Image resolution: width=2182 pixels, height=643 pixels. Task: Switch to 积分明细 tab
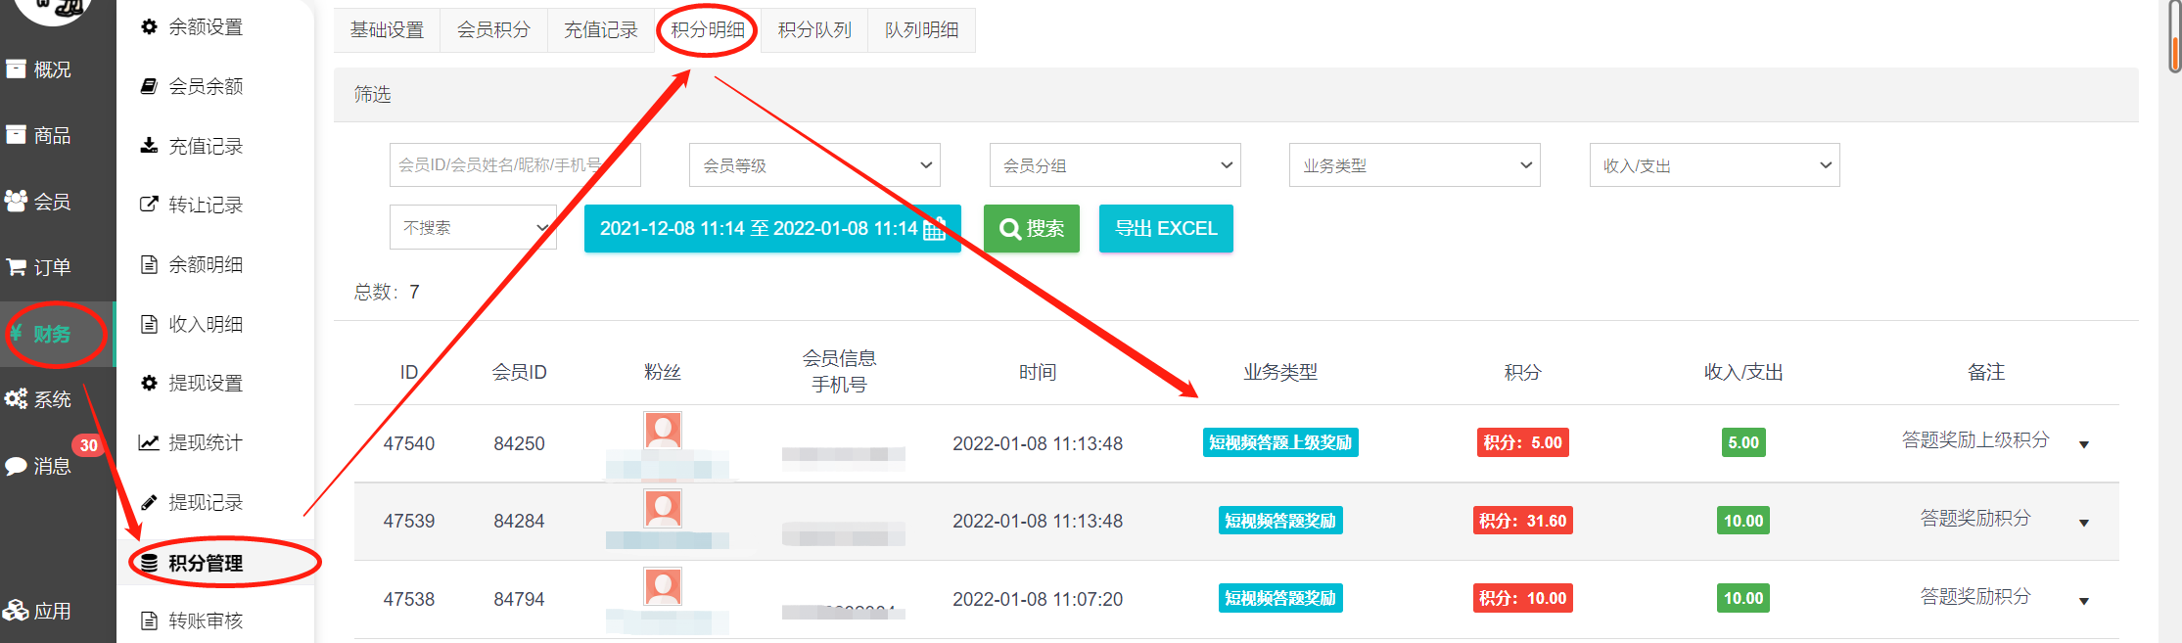coord(708,30)
